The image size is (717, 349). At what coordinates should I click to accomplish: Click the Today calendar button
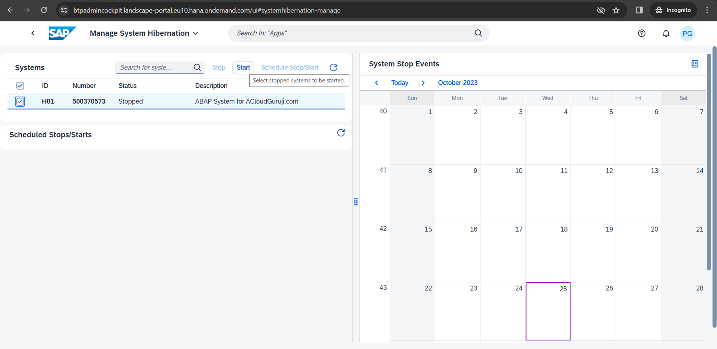coord(400,83)
